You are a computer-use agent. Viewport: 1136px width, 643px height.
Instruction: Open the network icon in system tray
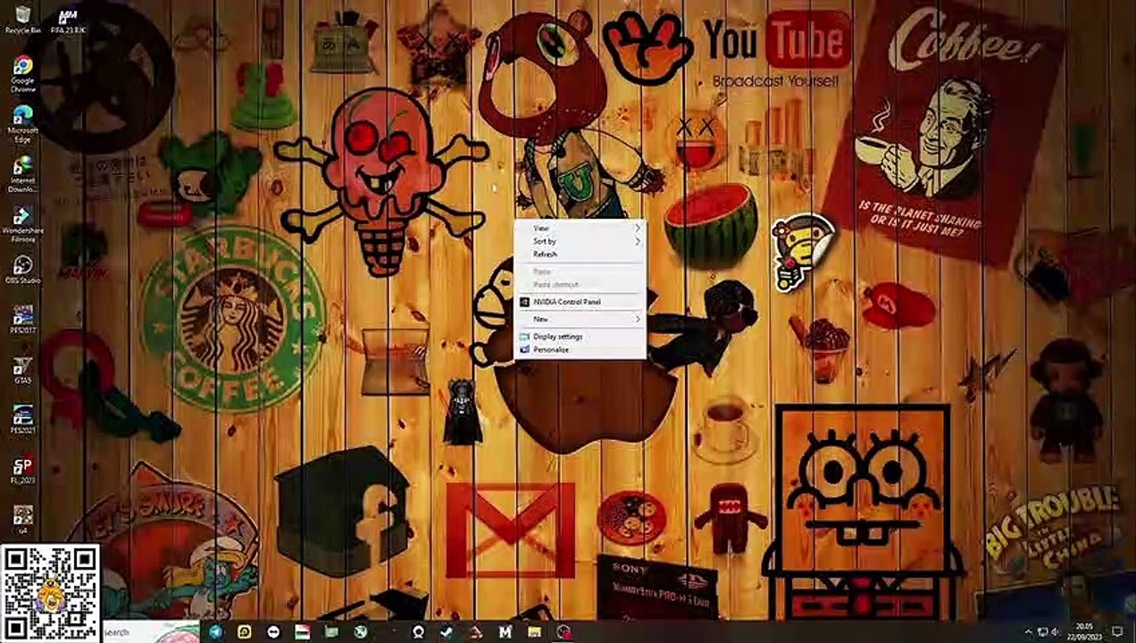coord(1043,631)
